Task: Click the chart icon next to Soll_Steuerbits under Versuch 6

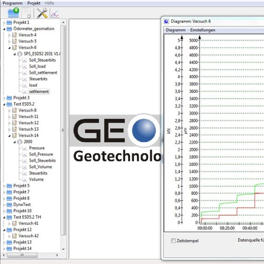Action: point(25,60)
